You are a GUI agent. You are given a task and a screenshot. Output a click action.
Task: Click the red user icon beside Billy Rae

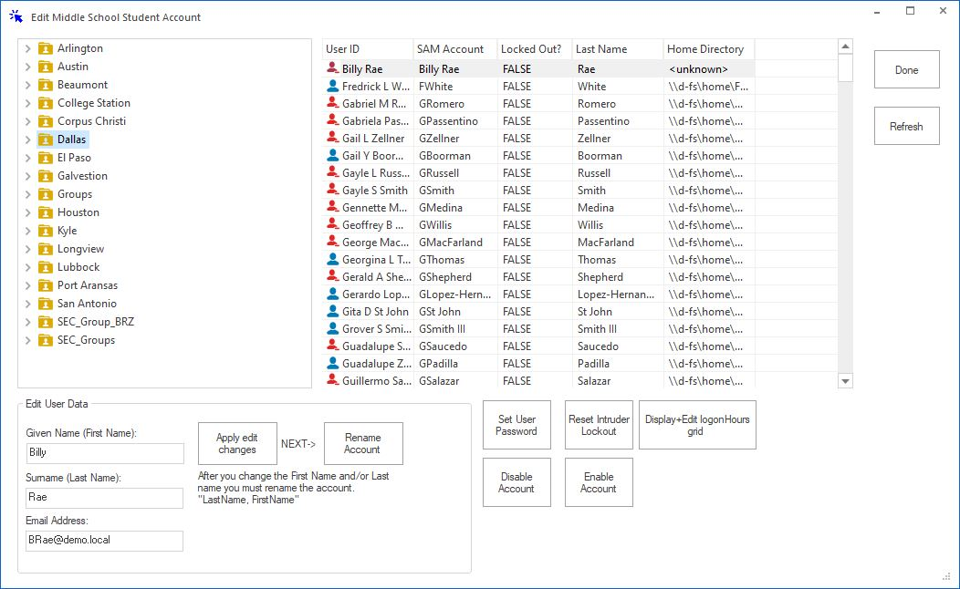pos(332,68)
